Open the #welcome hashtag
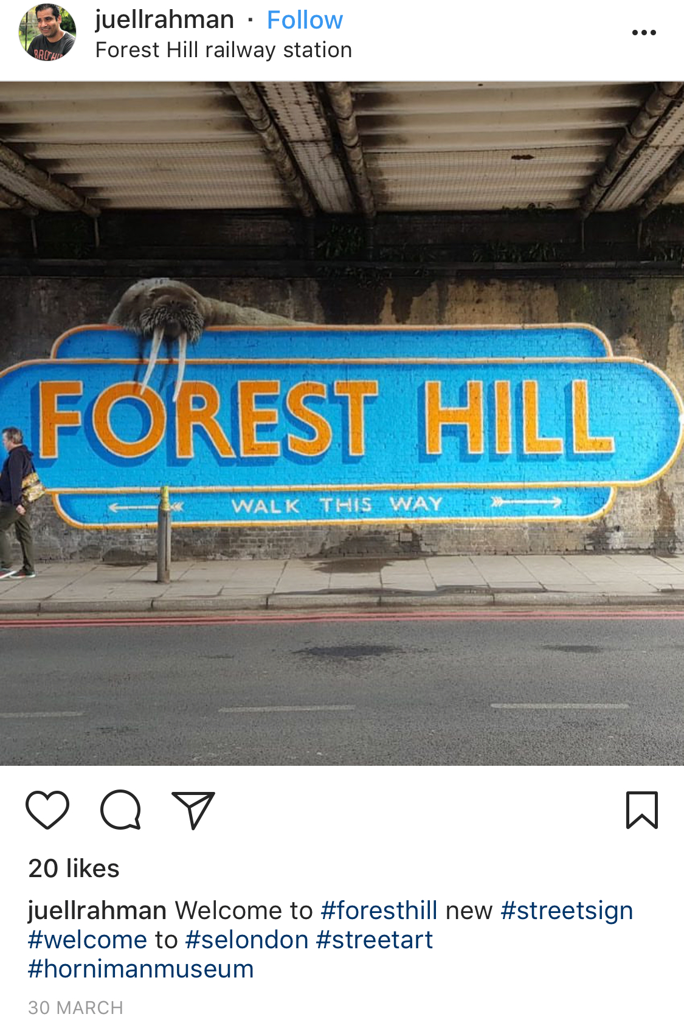 point(88,940)
